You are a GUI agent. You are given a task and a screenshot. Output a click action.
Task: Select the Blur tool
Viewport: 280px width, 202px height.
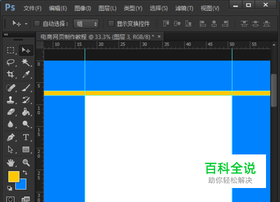(x=11, y=124)
